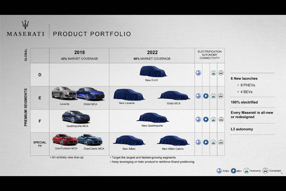Image resolution: width=286 pixels, height=191 pixels.
Task: Click the ELECTRIFICATION AUTONOMY CONNECTIVITY header
Action: pos(210,55)
